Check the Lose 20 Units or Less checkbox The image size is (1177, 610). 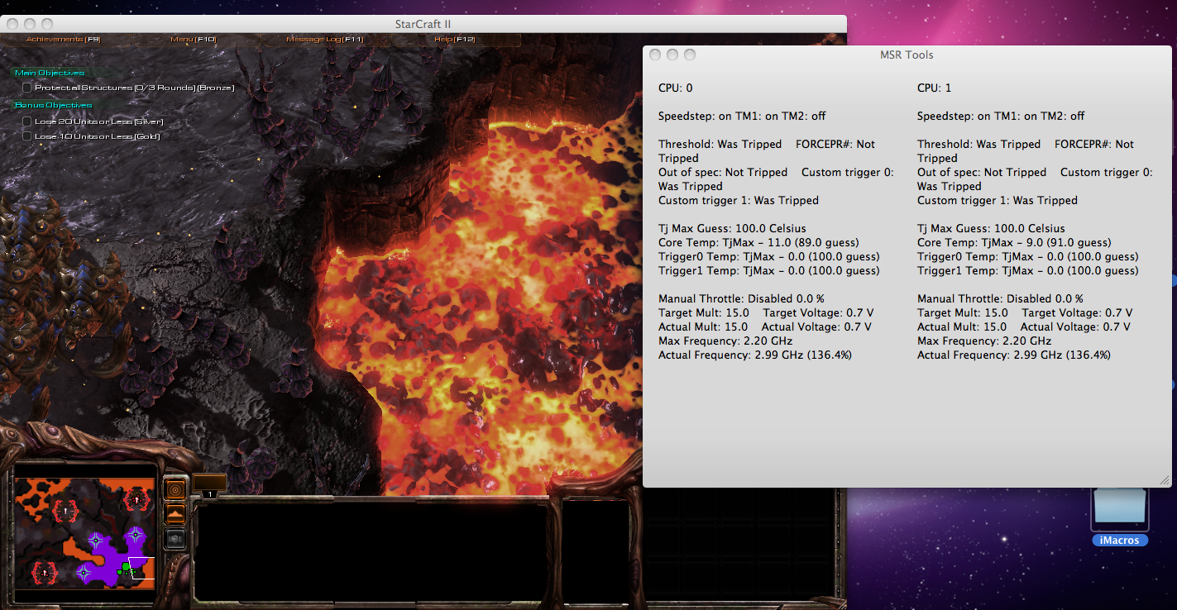[x=27, y=122]
